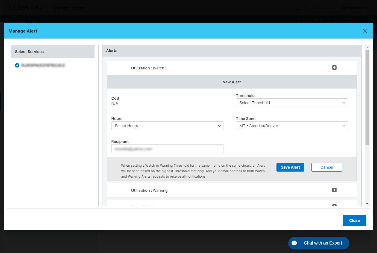Viewport: 377px width, 253px height.
Task: Click the Utilization : Watch row label
Action: coord(148,68)
